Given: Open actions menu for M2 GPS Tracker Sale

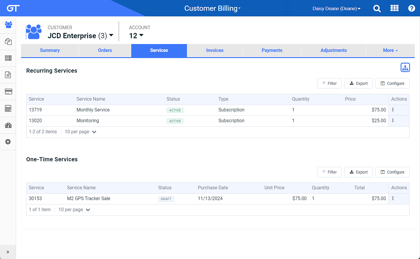Looking at the screenshot, I should [393, 198].
